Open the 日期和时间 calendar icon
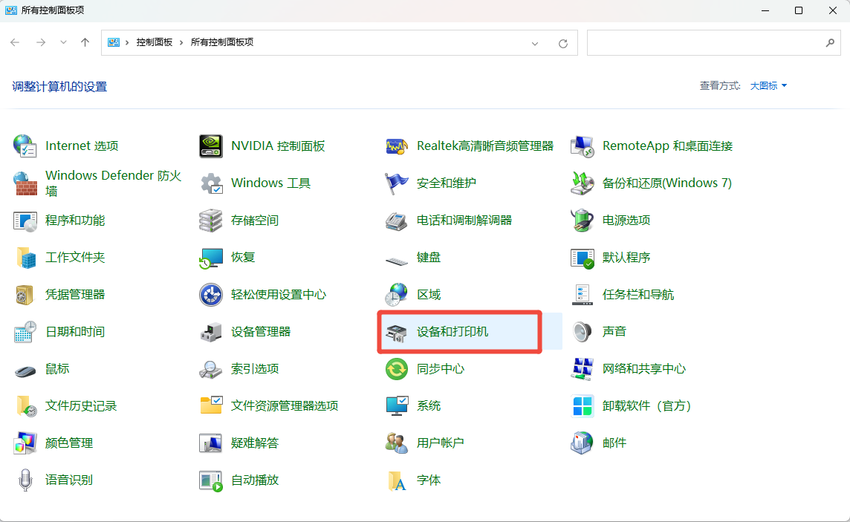 click(25, 332)
